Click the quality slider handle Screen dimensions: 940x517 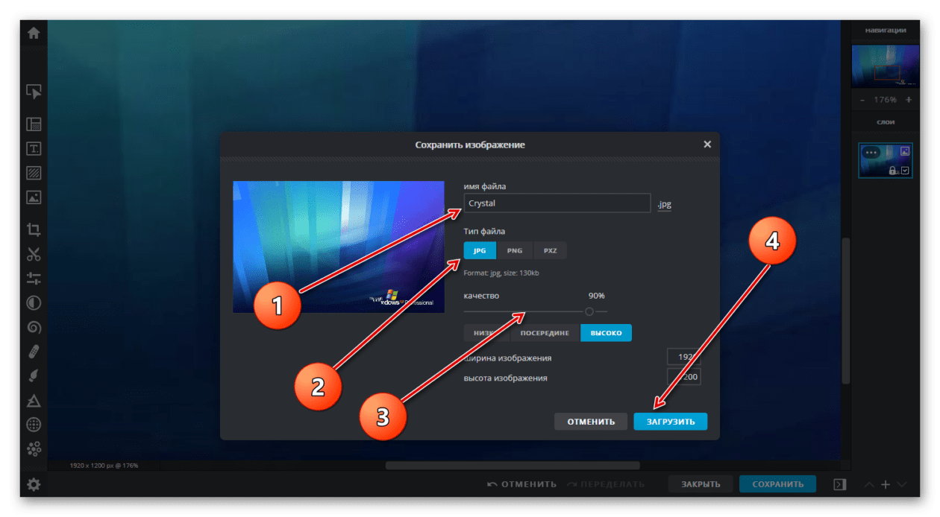coord(589,311)
